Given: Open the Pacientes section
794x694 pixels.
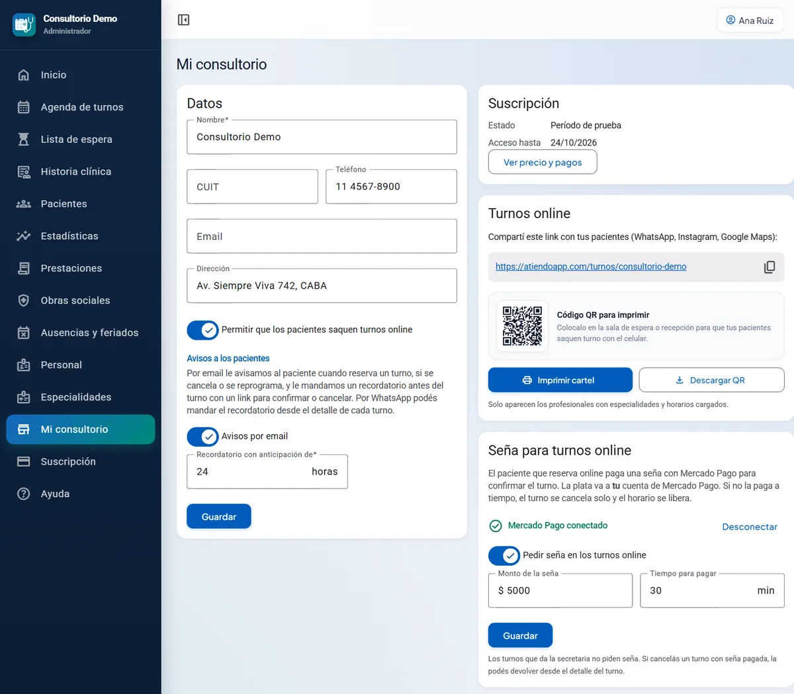Looking at the screenshot, I should [81, 204].
